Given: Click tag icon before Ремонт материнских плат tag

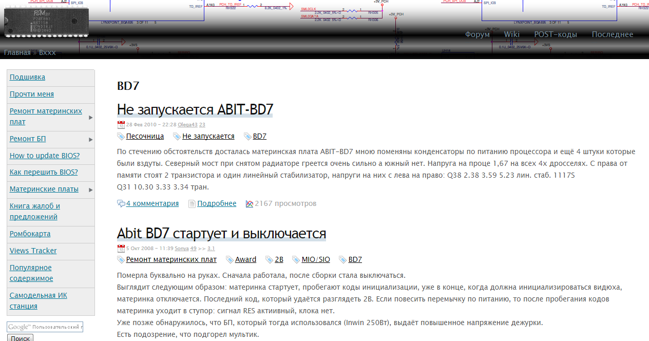Looking at the screenshot, I should pos(121,260).
